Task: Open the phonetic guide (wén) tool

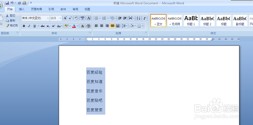Action: coord(82,18)
